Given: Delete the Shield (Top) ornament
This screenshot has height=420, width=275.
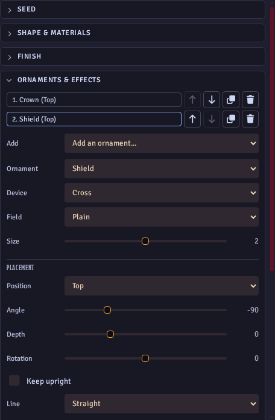Looking at the screenshot, I should point(250,119).
